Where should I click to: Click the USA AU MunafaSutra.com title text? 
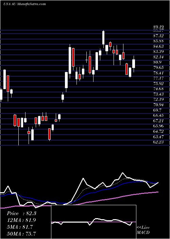(x=24, y=4)
